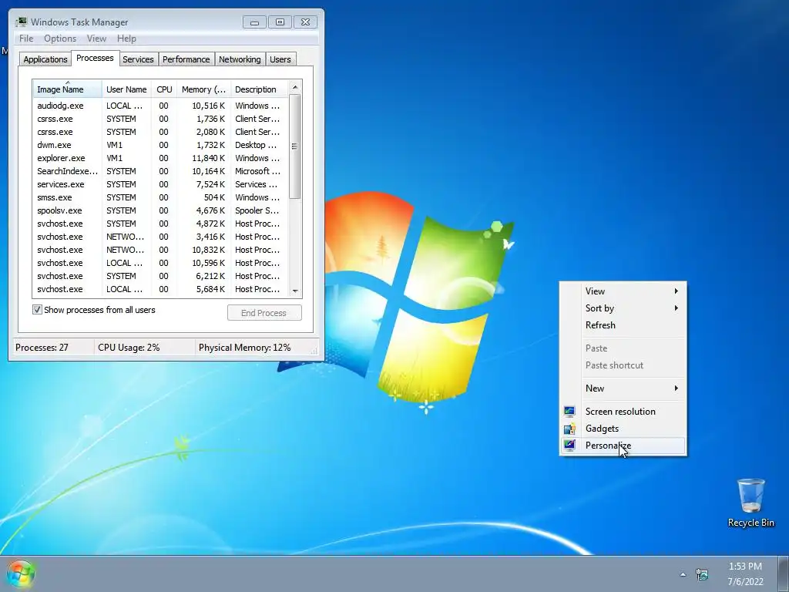This screenshot has height=592, width=789.
Task: Click the End Process button
Action: [264, 313]
